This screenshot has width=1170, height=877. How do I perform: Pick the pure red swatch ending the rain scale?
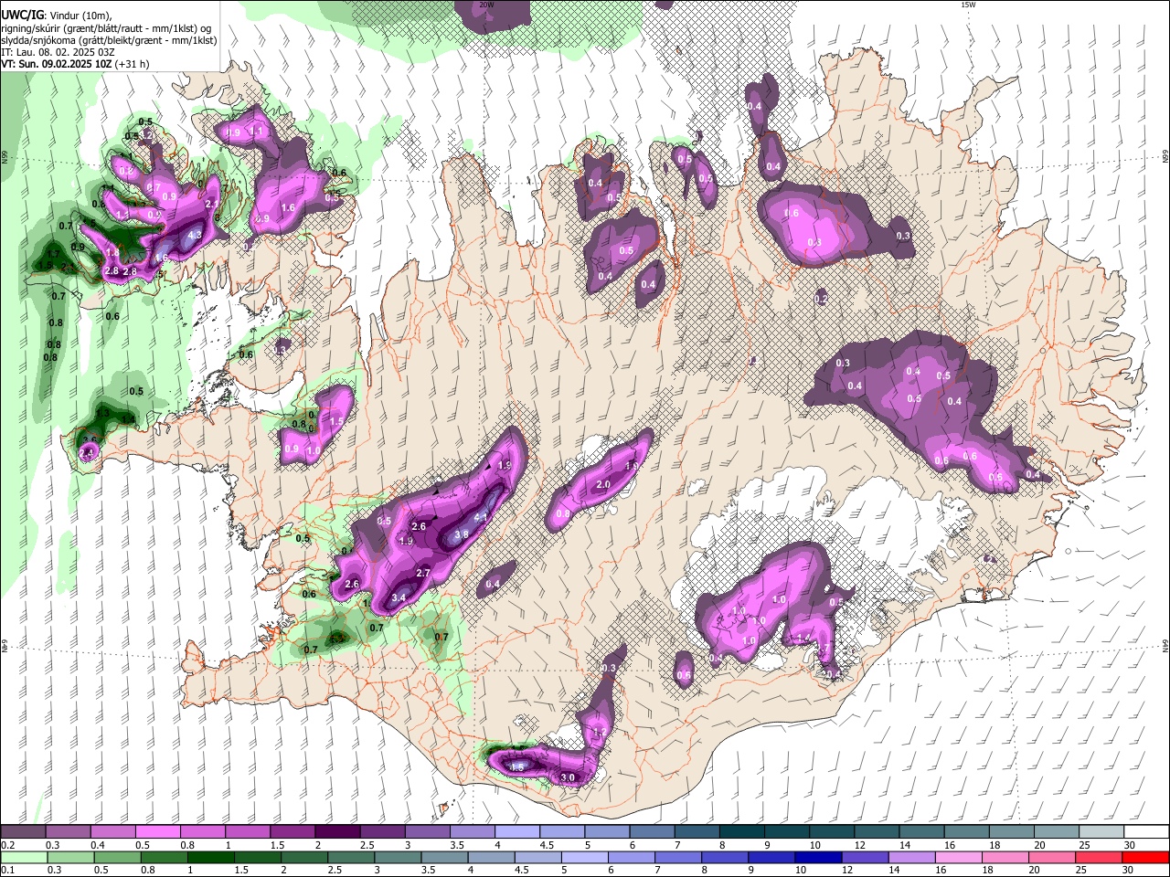[x=1147, y=857]
